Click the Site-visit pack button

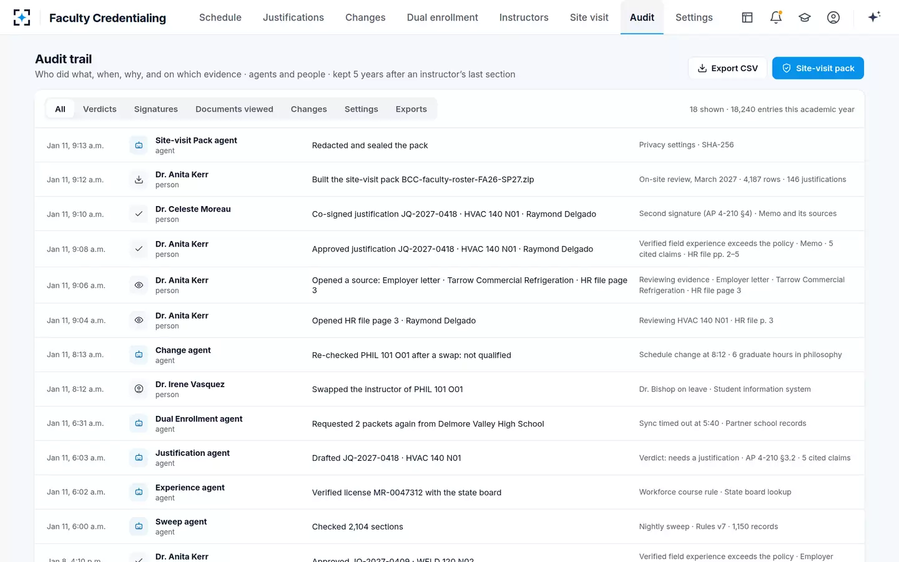click(818, 68)
